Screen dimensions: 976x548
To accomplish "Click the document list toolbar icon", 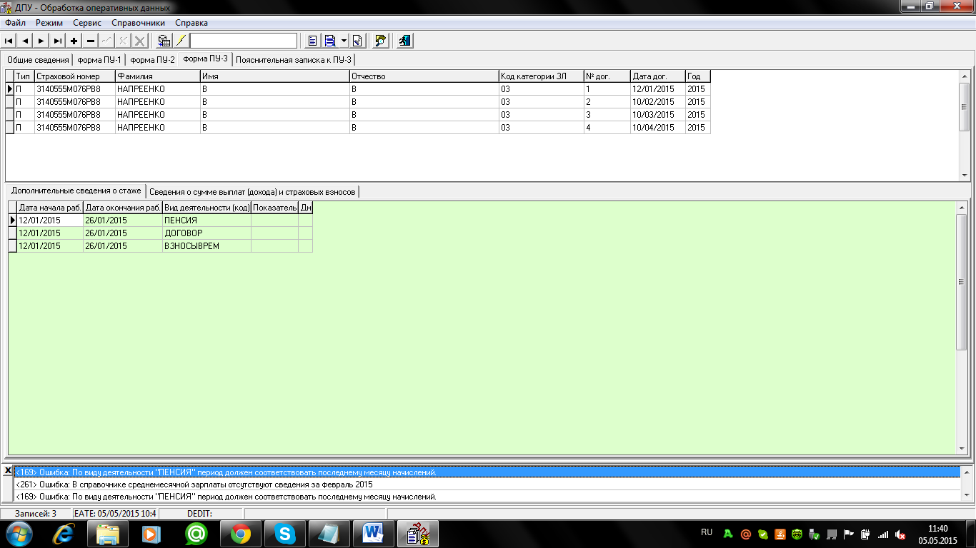I will [313, 41].
